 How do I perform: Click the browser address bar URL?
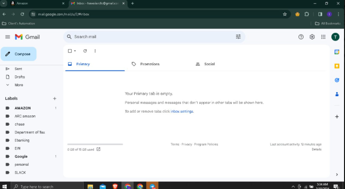point(63,15)
